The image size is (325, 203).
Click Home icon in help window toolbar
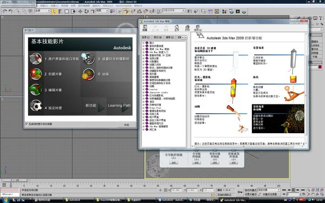(x=177, y=28)
